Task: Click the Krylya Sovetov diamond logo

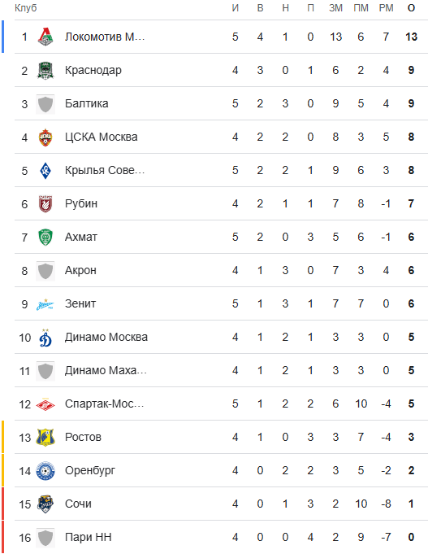Action: 45,170
